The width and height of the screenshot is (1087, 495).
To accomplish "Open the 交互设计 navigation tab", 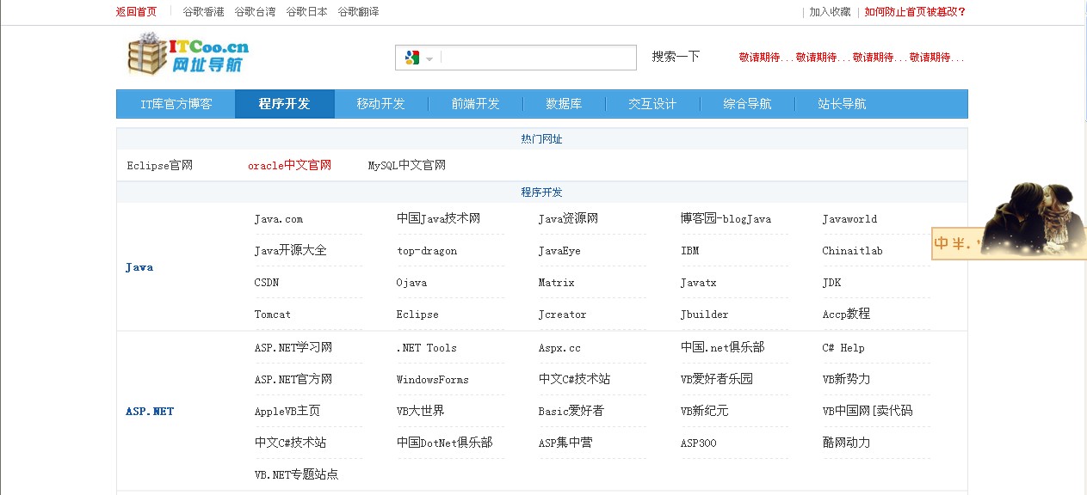I will tap(652, 104).
